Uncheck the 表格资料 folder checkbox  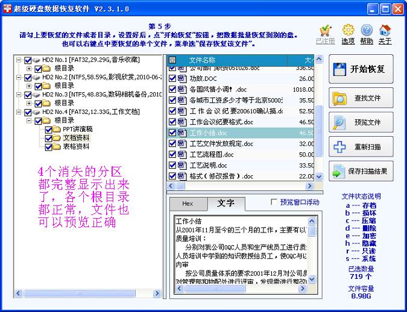click(49, 147)
